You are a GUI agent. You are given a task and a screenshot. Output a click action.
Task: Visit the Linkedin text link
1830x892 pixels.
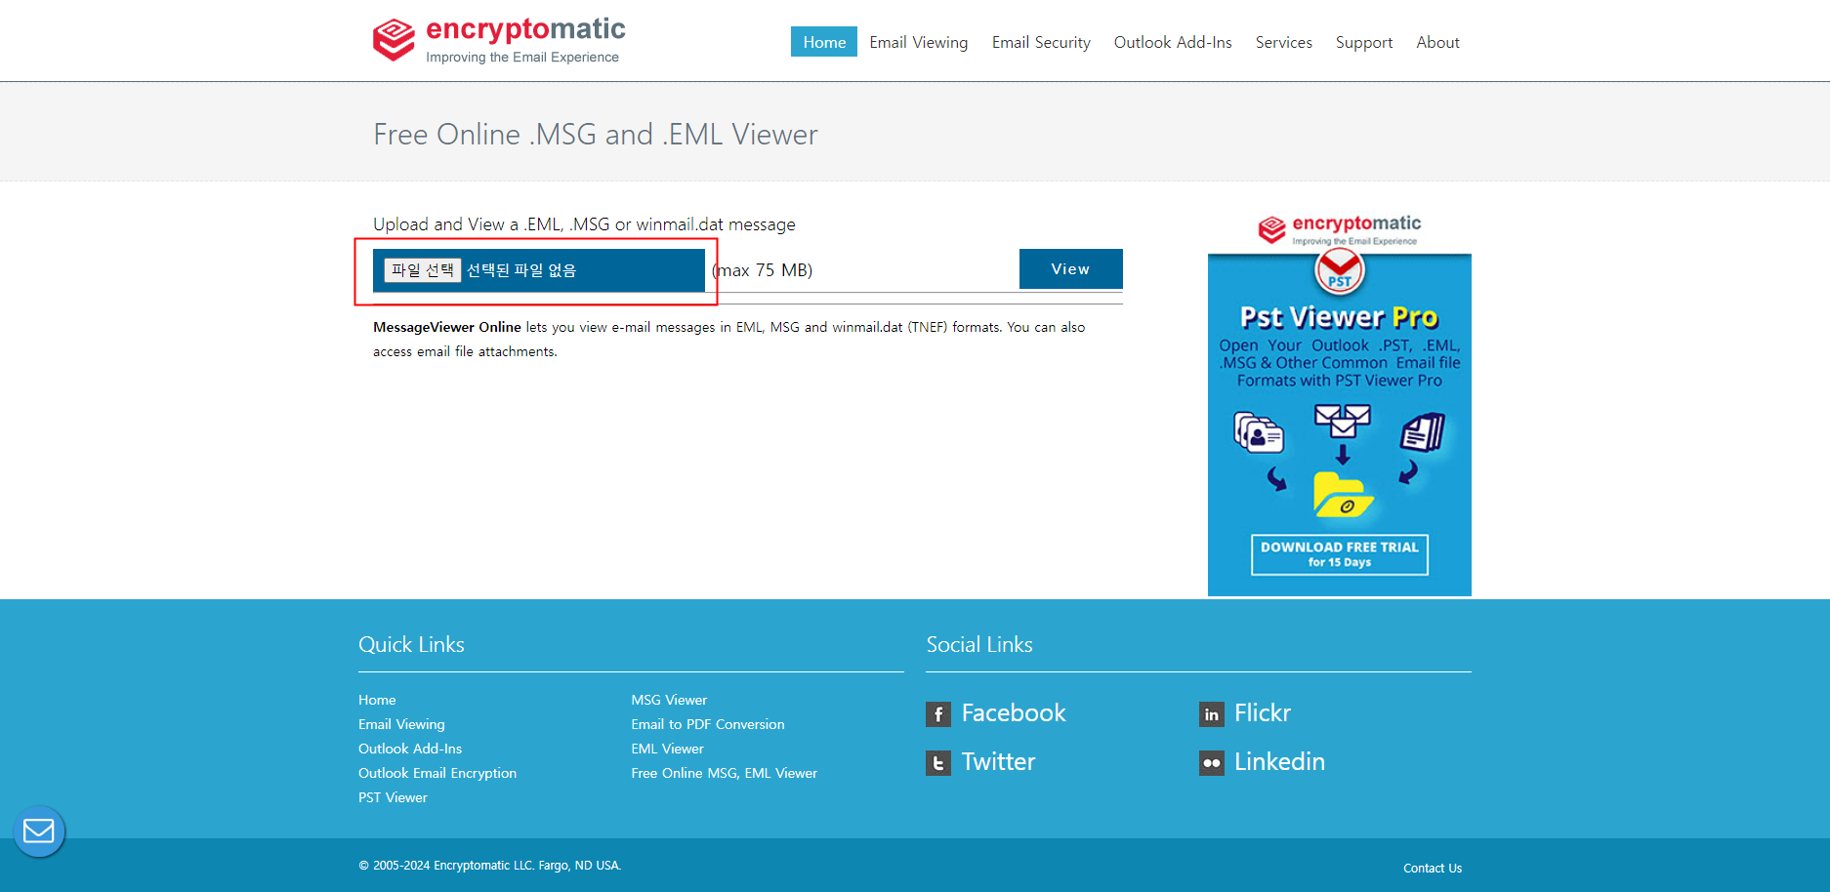coord(1279,762)
